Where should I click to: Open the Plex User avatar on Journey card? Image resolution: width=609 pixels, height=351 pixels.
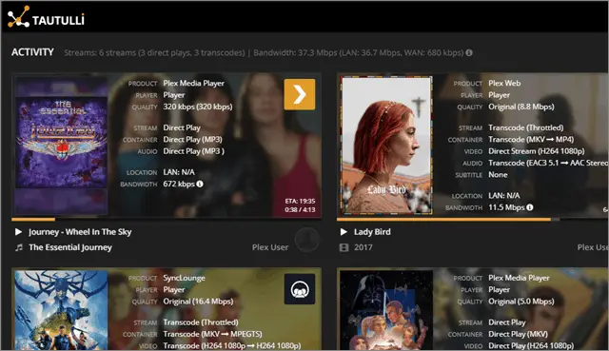306,240
